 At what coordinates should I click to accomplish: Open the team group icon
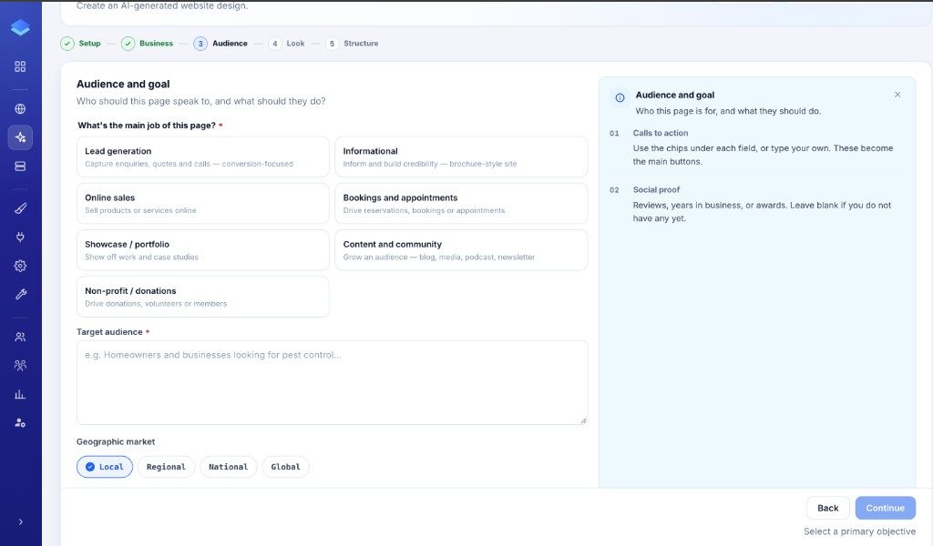(x=20, y=366)
